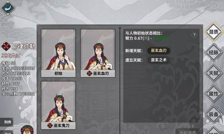Go to the 属性 tab
The image size is (224, 134).
pyautogui.click(x=214, y=94)
